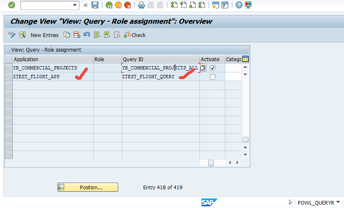344x208 pixels.
Task: Click the Copy As icon
Action: tap(67, 35)
